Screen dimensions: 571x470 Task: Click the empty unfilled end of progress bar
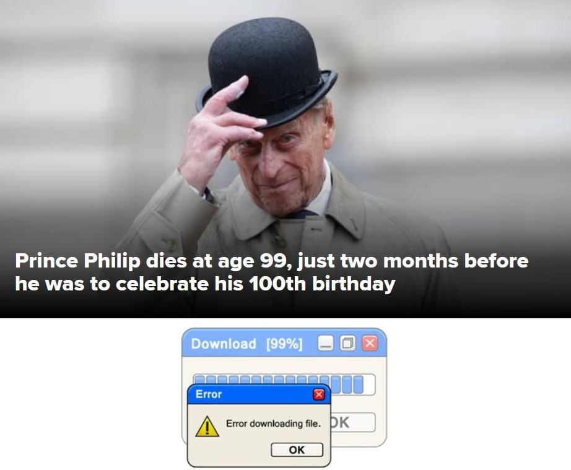click(369, 385)
